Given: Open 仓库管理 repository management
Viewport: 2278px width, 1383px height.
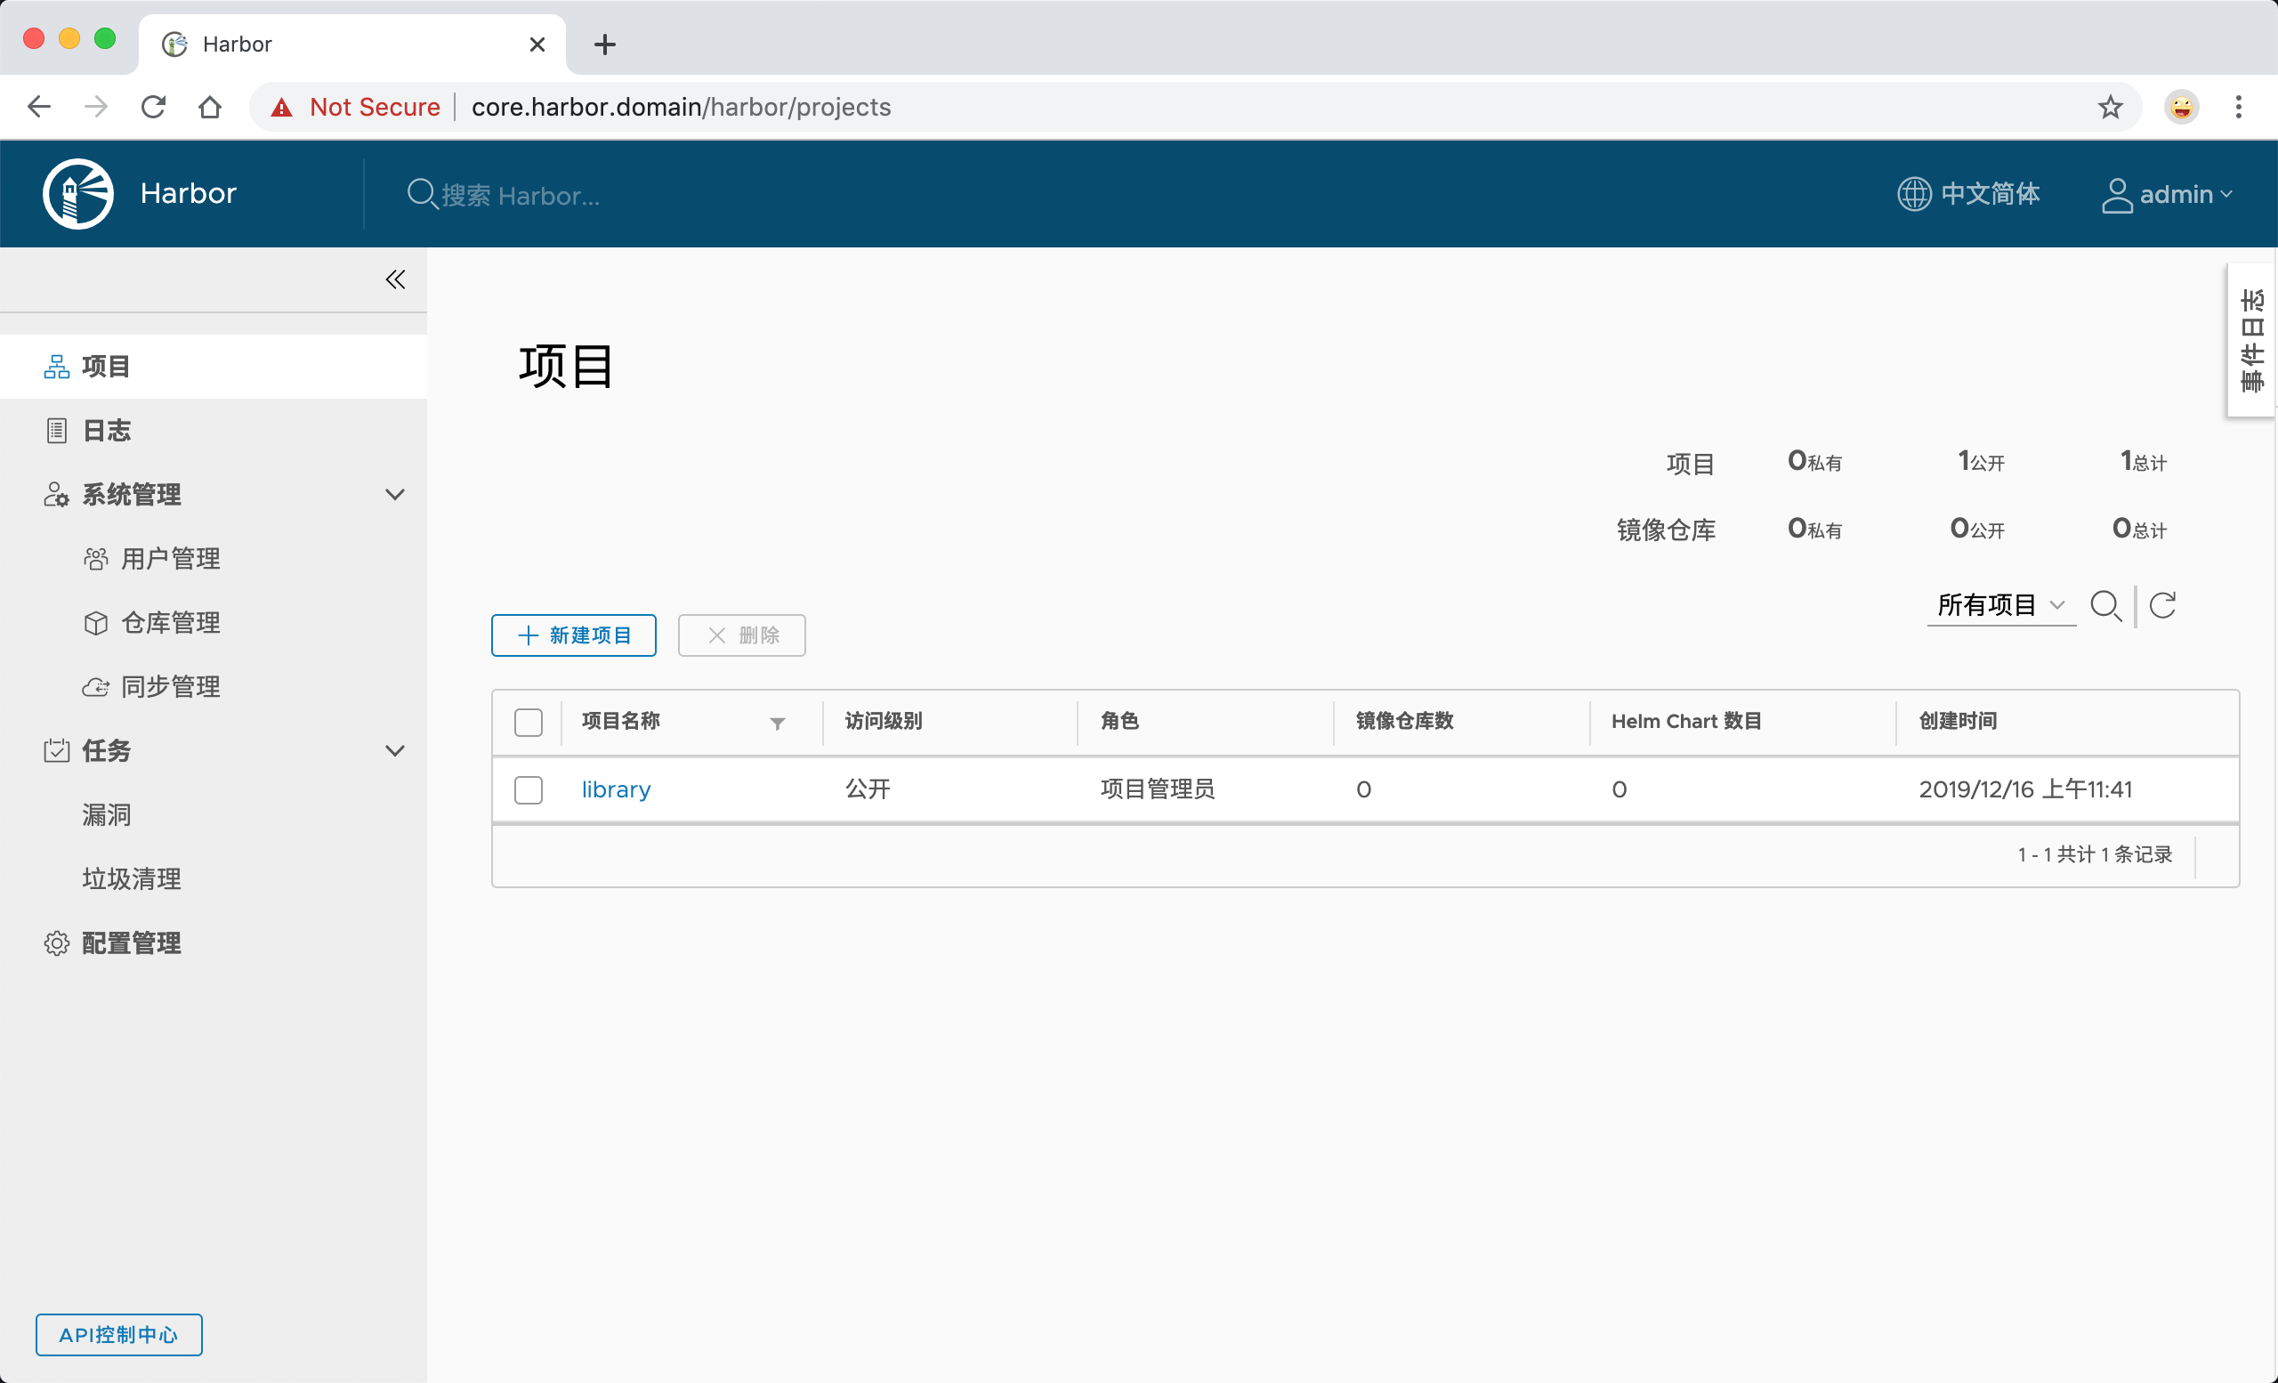Looking at the screenshot, I should point(171,622).
